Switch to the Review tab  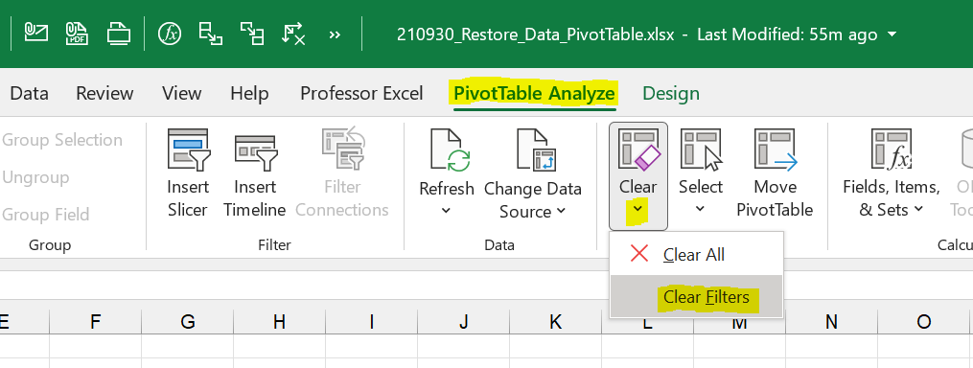point(104,94)
